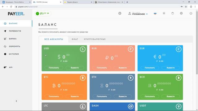Collapse the sidebar with the left chevron
Viewport: 198px width, 111px height.
click(x=16, y=101)
